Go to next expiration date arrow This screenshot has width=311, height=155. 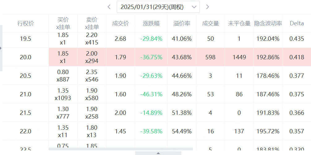[x=207, y=7]
